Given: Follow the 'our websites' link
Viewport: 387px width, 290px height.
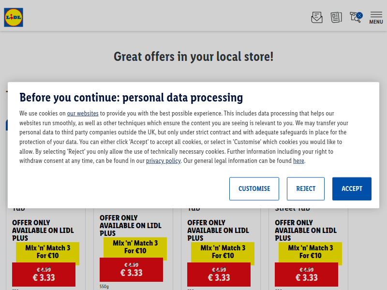Looking at the screenshot, I should [x=83, y=114].
